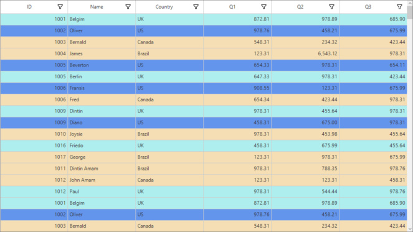Screen dimensions: 413x232
Task: Click the 675.00 value in Q2
Action: [330, 123]
